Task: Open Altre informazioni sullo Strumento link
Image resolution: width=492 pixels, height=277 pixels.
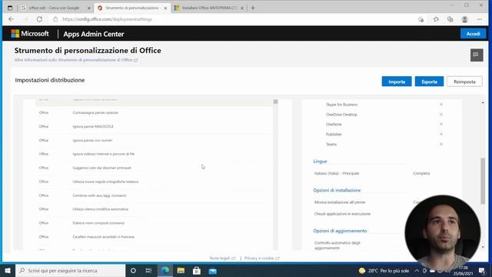Action: [x=76, y=60]
